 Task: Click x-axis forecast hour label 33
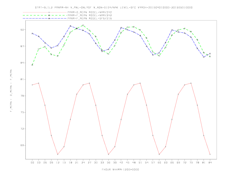click(102, 163)
